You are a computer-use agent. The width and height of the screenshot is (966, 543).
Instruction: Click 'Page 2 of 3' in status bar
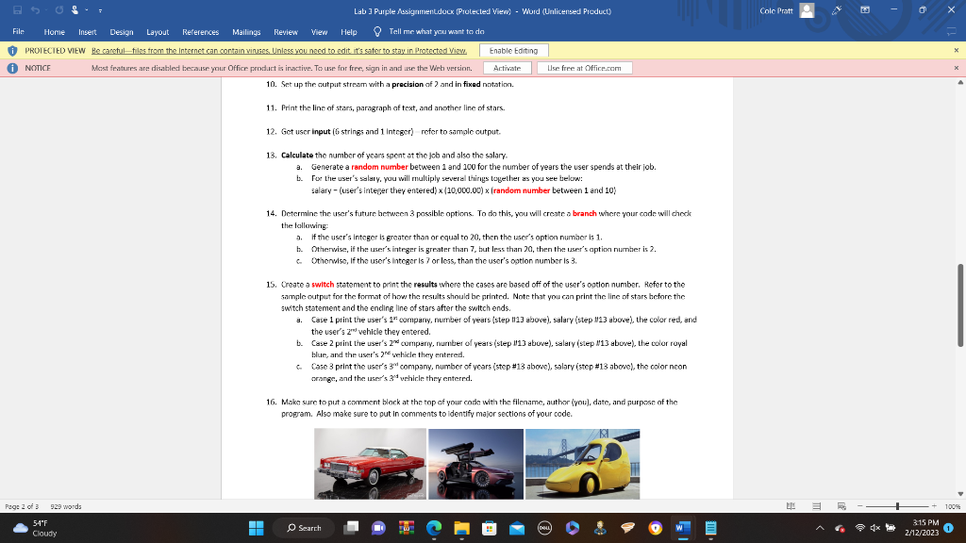(x=22, y=506)
